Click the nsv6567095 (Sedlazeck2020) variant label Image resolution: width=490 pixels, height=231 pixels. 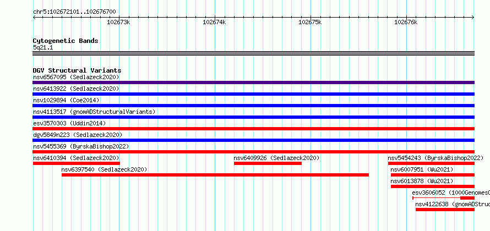(x=76, y=77)
